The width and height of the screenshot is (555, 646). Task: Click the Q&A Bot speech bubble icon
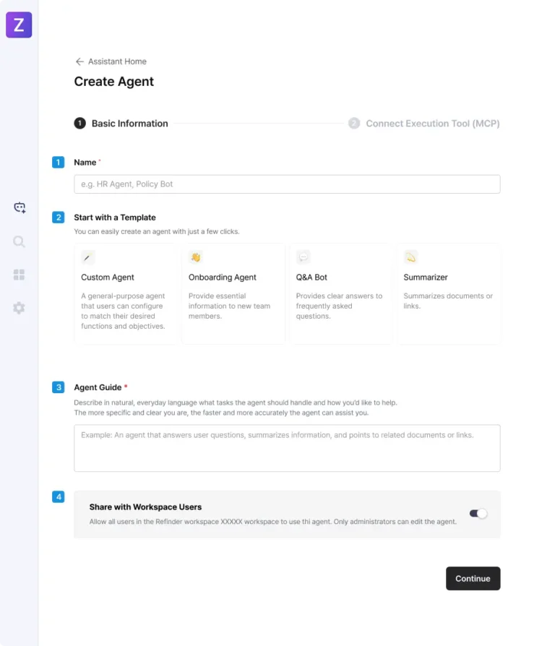(x=304, y=257)
